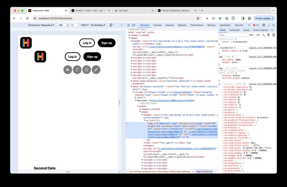Open the Event Listeners tab
This screenshot has height=187, width=287.
(261, 30)
